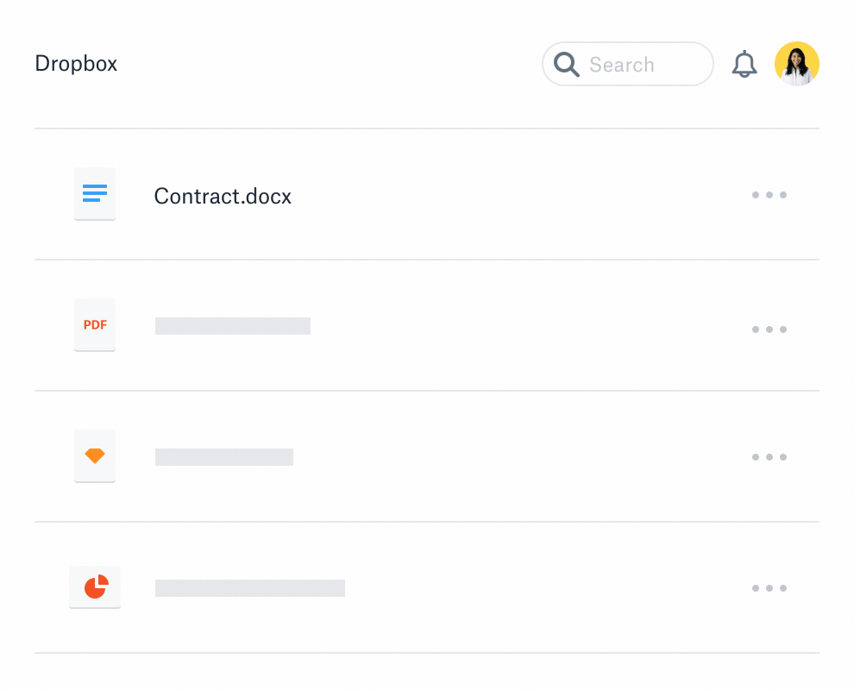Show more actions for the presentation file
The image size is (854, 690).
769,588
